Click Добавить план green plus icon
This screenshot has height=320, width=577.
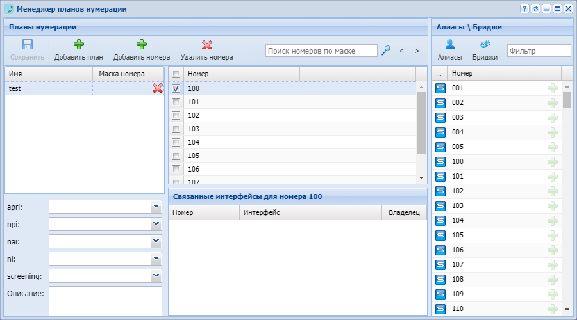[x=78, y=44]
